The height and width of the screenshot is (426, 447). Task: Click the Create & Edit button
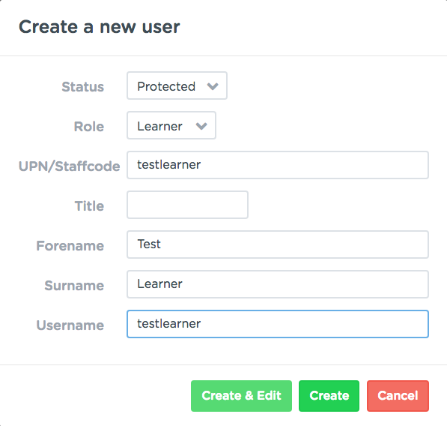241,396
